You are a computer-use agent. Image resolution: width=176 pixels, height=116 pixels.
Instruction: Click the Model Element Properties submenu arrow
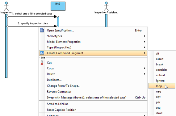click(145, 42)
